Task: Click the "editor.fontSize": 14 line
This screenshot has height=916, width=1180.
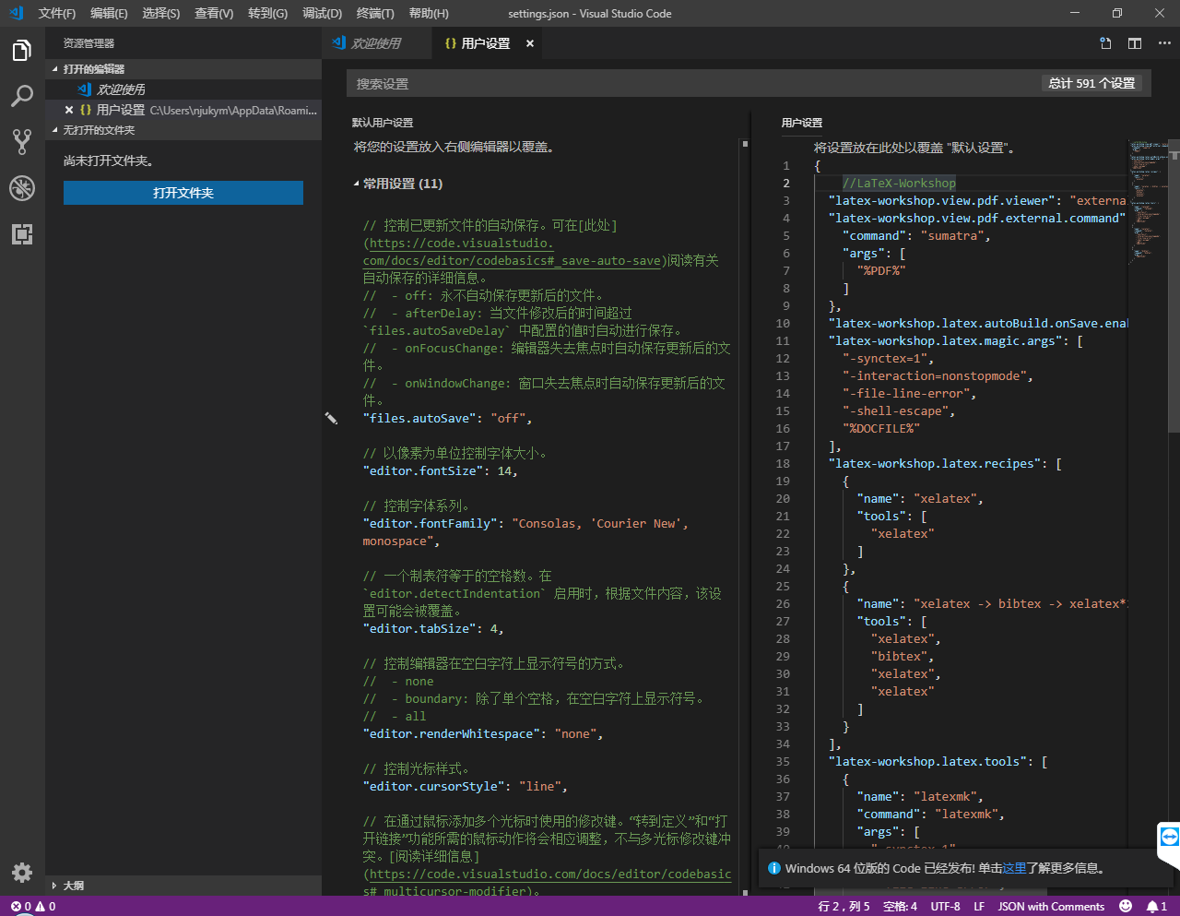Action: 440,470
